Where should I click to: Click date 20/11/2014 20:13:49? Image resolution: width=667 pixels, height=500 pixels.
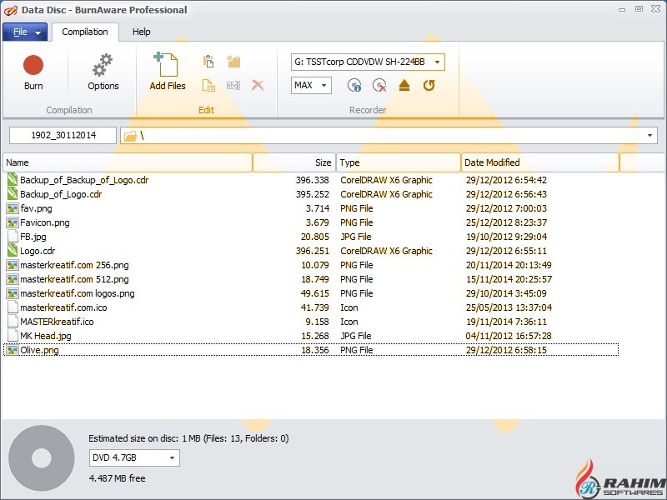509,265
